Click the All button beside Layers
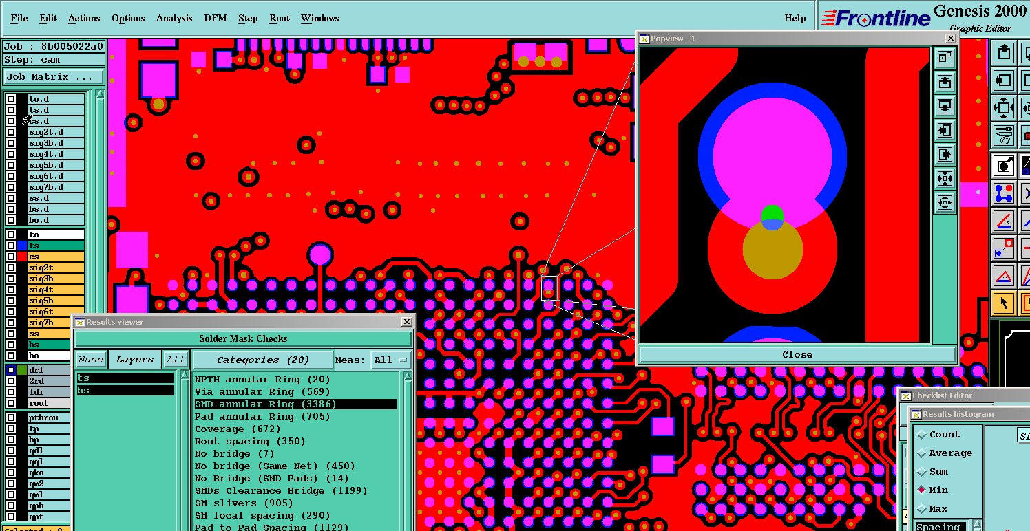Image resolution: width=1030 pixels, height=531 pixels. tap(176, 360)
